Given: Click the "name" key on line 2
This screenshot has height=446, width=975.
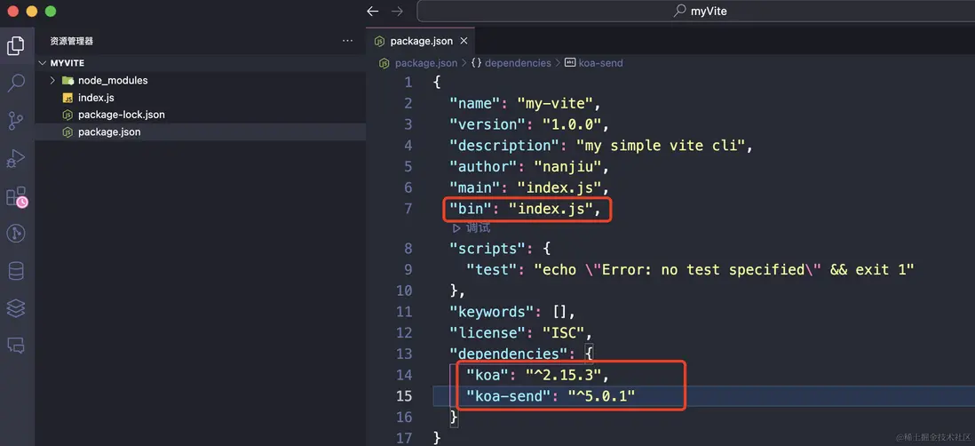Looking at the screenshot, I should coord(475,103).
